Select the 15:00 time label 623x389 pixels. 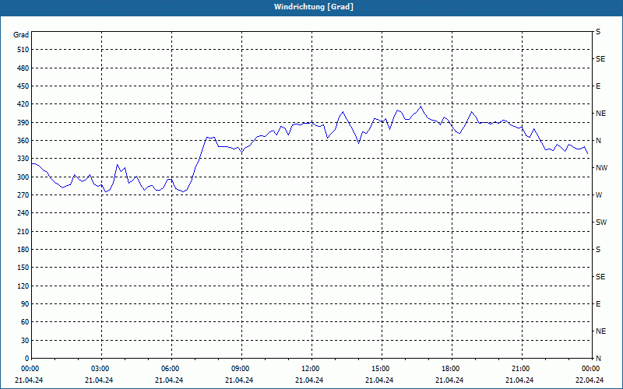pos(379,369)
